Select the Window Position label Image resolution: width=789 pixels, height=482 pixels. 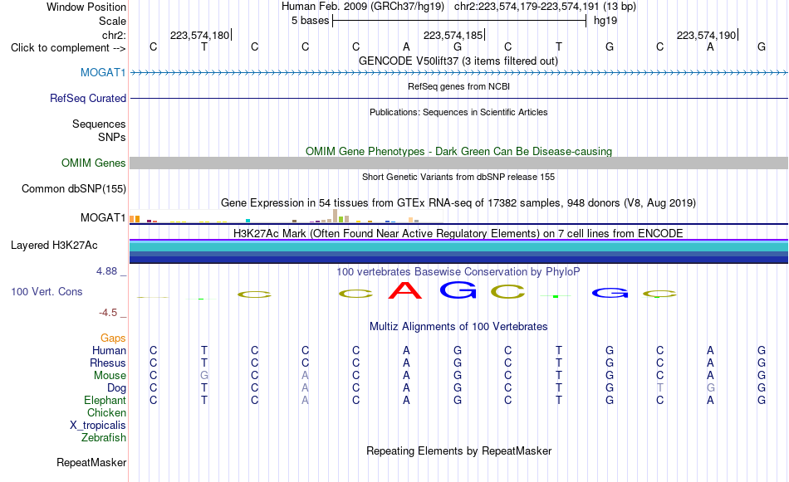[86, 7]
